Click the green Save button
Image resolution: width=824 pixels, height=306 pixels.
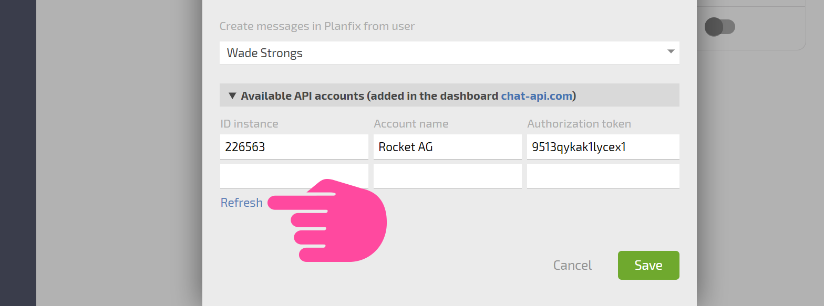click(648, 265)
